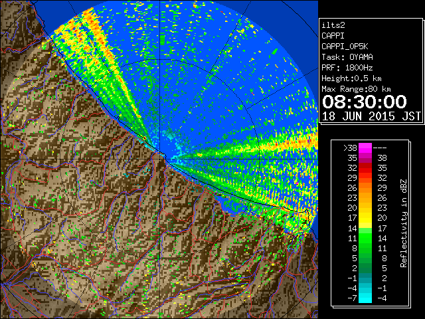Click the '-7' legend label at bottom

(x=352, y=298)
